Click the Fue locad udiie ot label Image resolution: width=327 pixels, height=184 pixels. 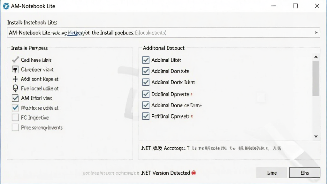(40, 89)
